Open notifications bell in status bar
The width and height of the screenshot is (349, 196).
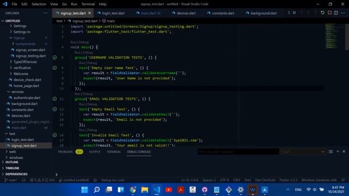click(x=343, y=180)
